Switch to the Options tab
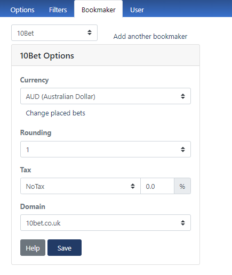The width and height of the screenshot is (232, 275). click(x=22, y=10)
